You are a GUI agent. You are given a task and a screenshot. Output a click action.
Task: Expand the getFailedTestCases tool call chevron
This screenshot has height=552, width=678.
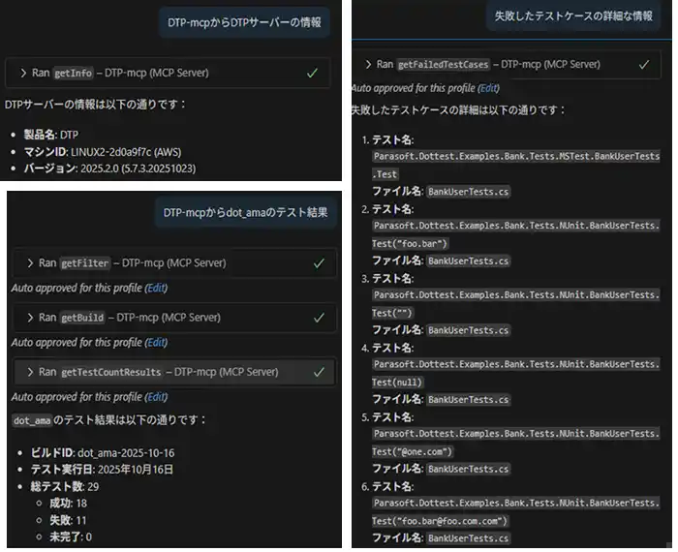[x=368, y=65]
